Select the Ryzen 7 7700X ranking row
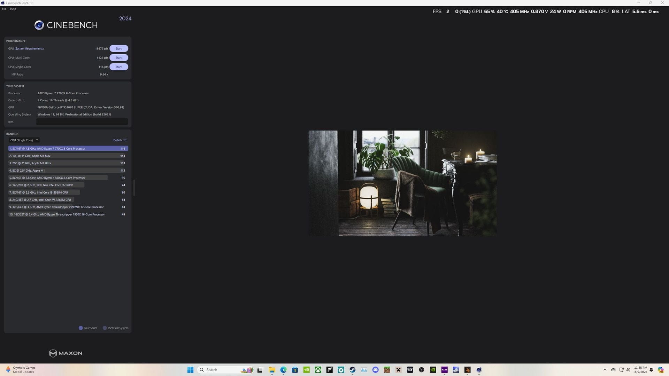669x376 pixels. 68,149
